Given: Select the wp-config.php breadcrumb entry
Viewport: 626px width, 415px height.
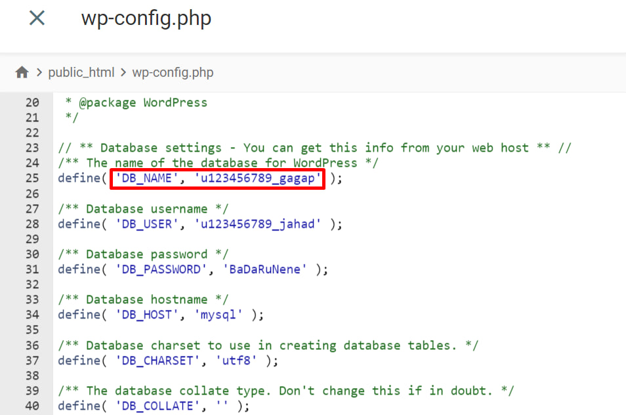Looking at the screenshot, I should [x=173, y=72].
